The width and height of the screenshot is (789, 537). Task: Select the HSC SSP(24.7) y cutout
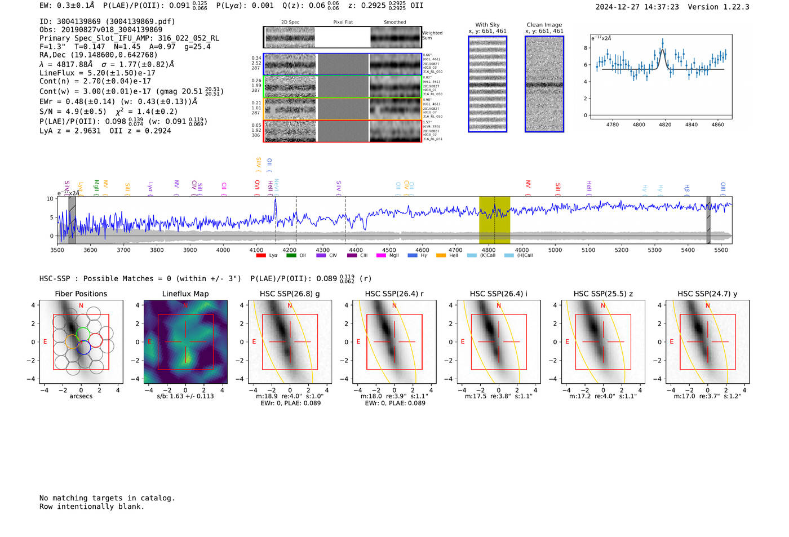tap(708, 342)
